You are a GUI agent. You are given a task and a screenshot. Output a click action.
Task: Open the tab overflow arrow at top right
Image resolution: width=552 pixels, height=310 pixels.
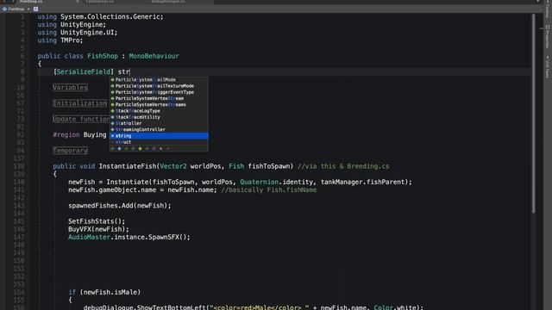click(x=537, y=2)
